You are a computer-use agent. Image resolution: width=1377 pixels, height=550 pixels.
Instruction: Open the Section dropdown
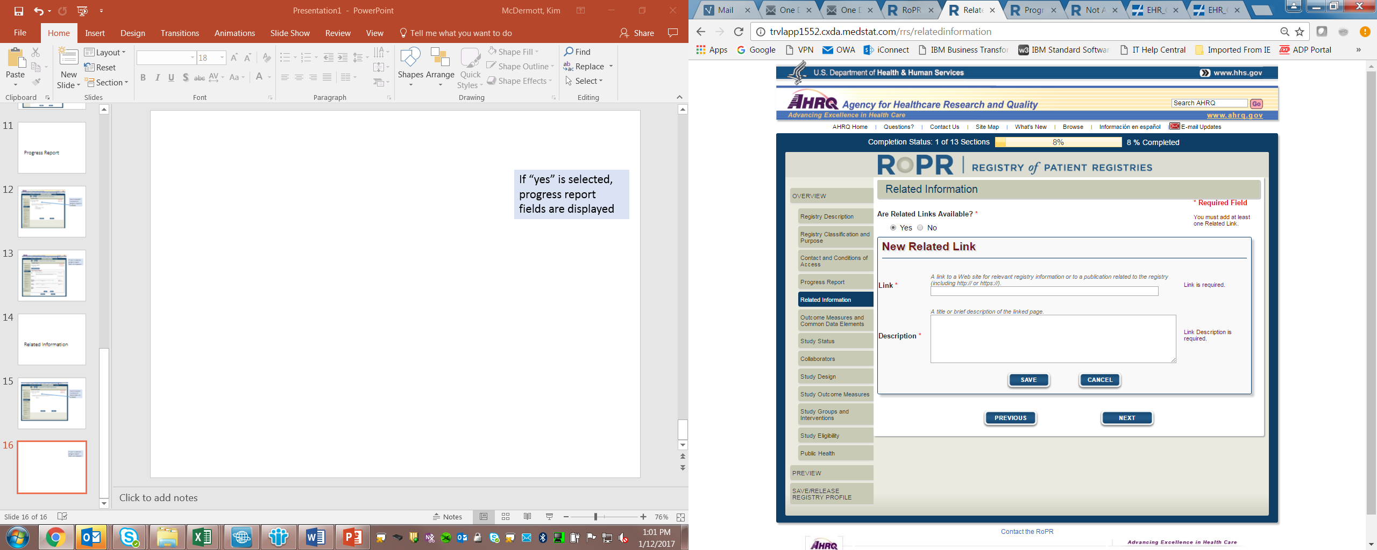tap(108, 82)
